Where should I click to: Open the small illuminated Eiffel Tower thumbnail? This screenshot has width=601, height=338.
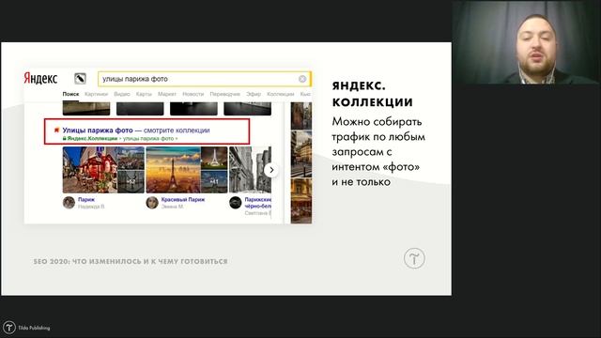(x=214, y=158)
